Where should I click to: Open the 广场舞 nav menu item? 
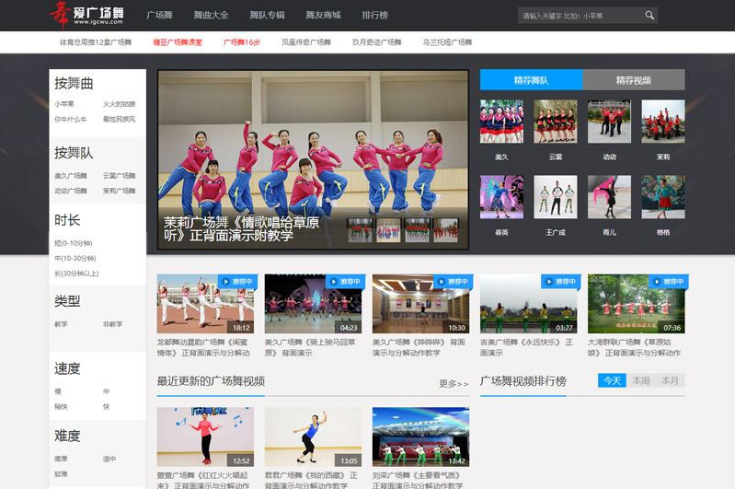[x=159, y=15]
